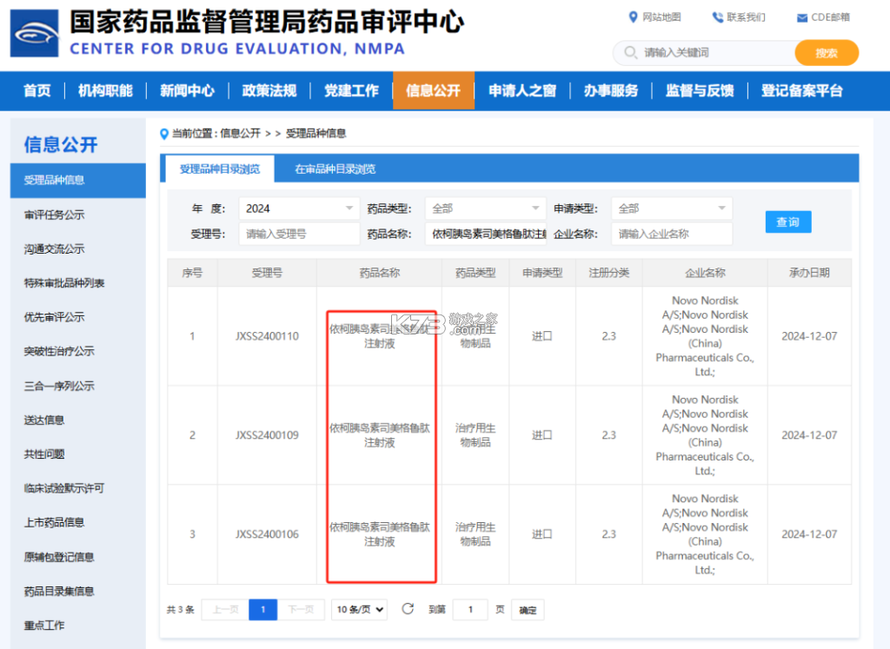Screen dimensions: 890x649
Task: Switch to the 在审品种目录浏览 tab
Action: point(335,169)
